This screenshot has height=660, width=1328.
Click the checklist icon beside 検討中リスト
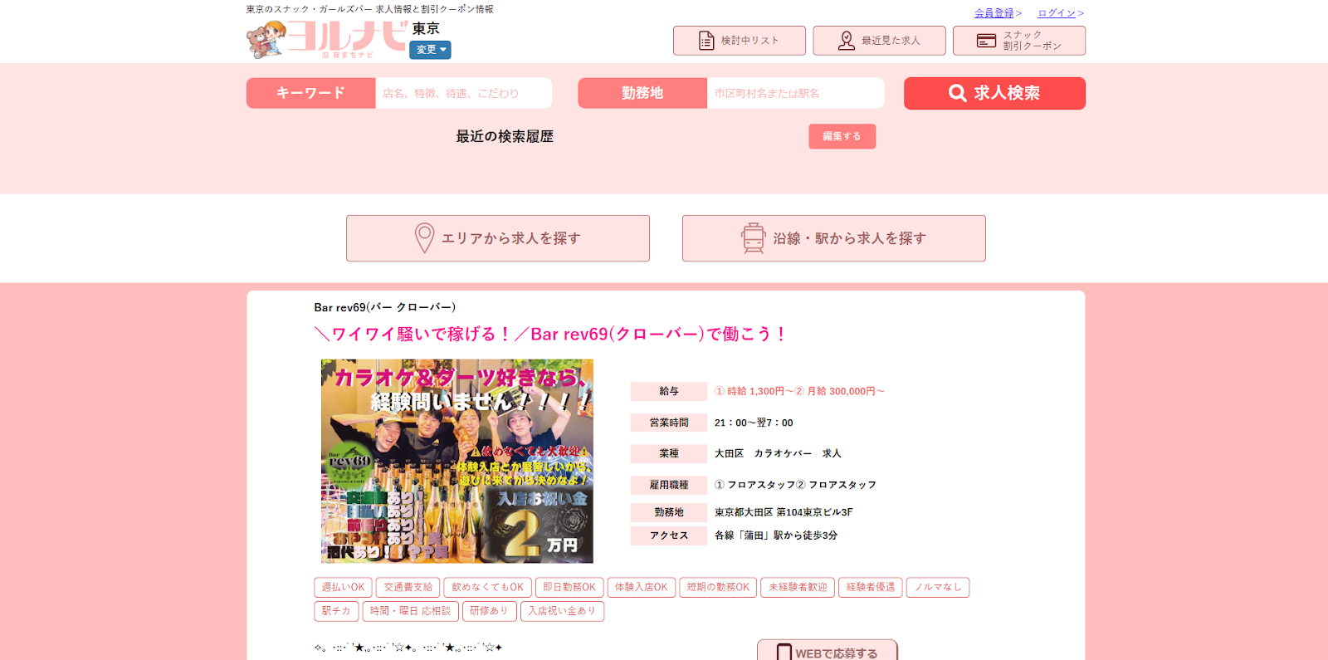706,41
